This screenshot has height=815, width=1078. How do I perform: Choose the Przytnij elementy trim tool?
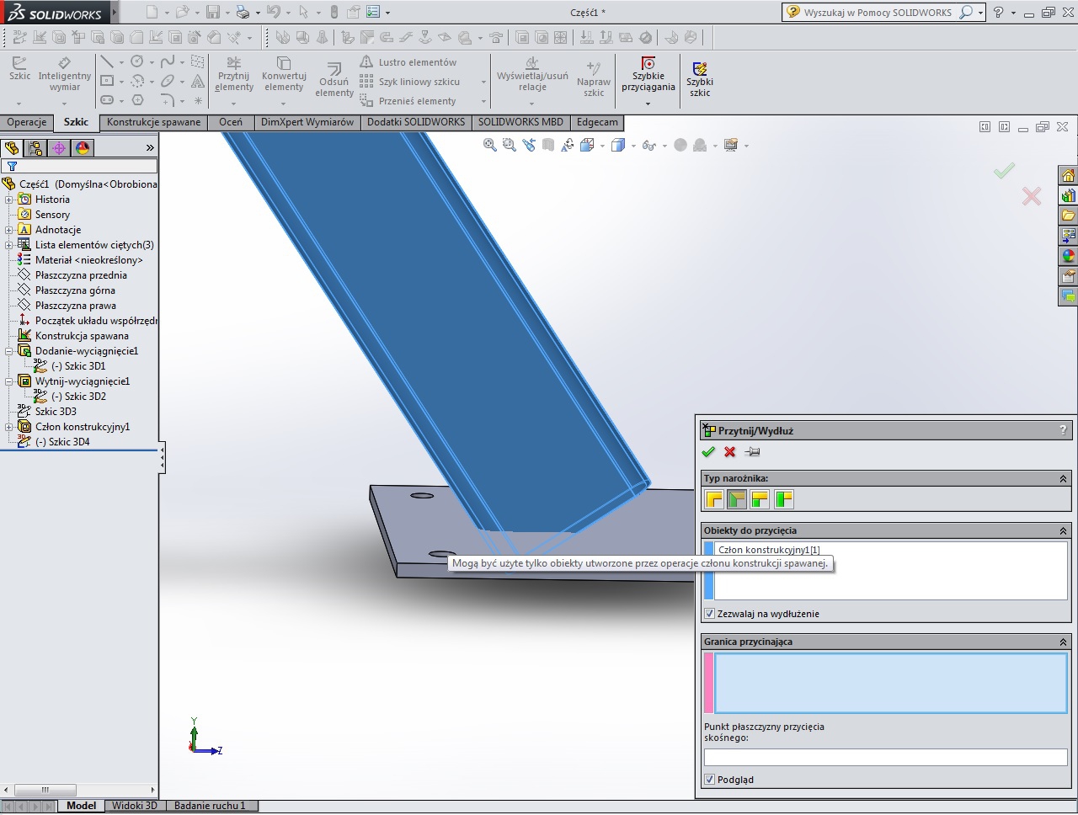click(x=234, y=74)
